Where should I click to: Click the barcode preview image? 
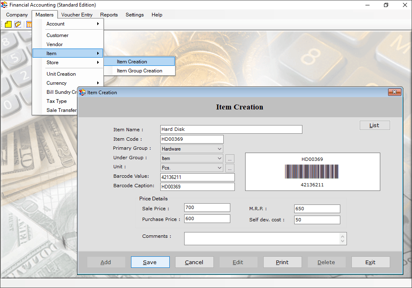pyautogui.click(x=312, y=172)
